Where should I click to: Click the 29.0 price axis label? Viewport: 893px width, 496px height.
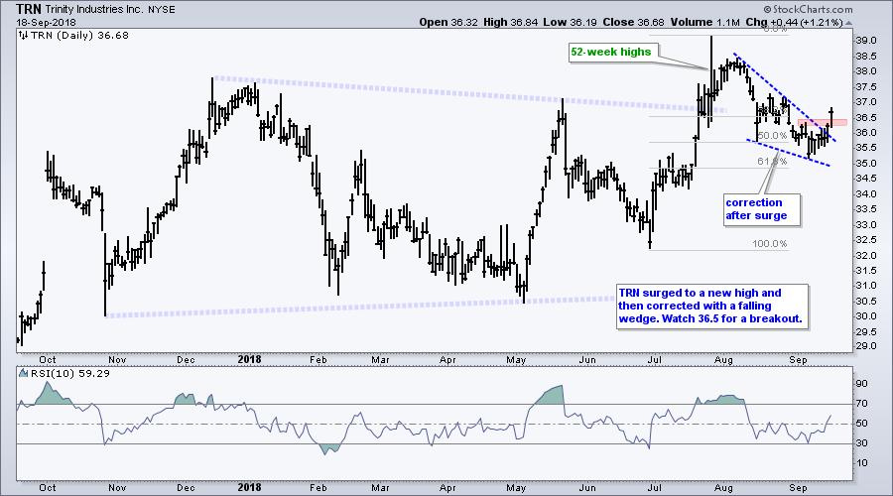point(865,347)
